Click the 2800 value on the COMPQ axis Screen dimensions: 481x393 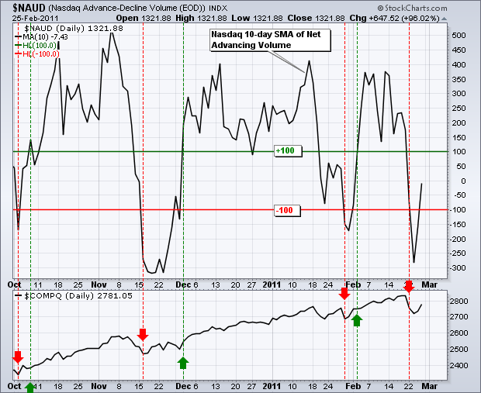click(x=459, y=301)
